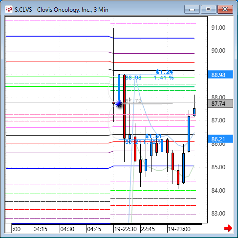
Task: Click the tall red candle after the 88.98 bar
Action: [x=124, y=106]
